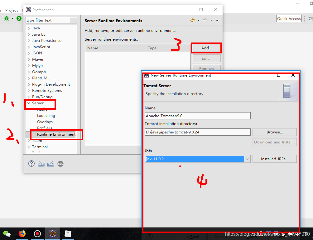313x240 pixels.
Task: Click the green Run icon in Eclipse toolbar
Action: [x=19, y=19]
